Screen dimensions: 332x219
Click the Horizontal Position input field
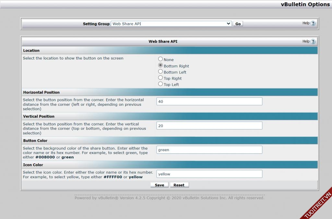click(209, 102)
